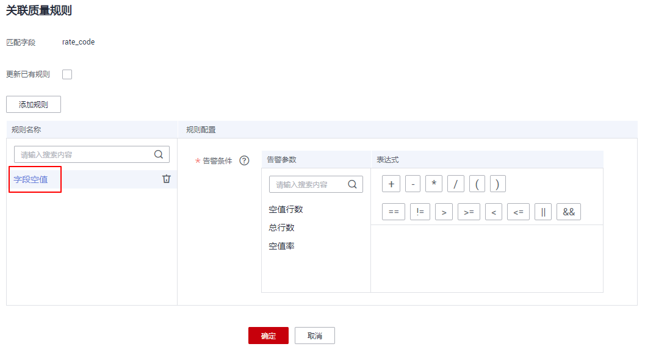Toggle the 更新已有规则 checkbox
The image size is (645, 352).
click(x=67, y=74)
